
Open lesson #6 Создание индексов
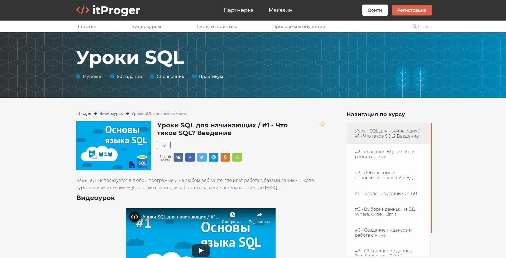pyautogui.click(x=389, y=233)
